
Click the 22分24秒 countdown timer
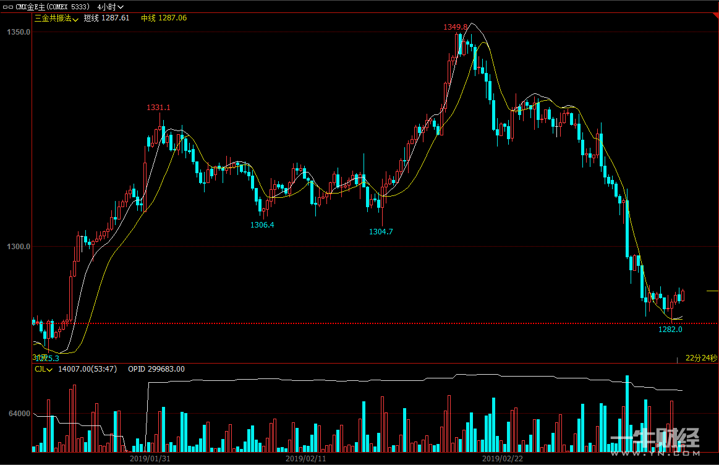pos(701,358)
